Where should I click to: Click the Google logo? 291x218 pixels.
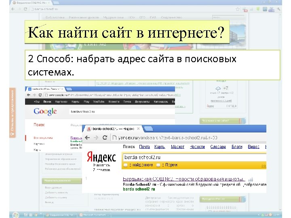pos(45,111)
